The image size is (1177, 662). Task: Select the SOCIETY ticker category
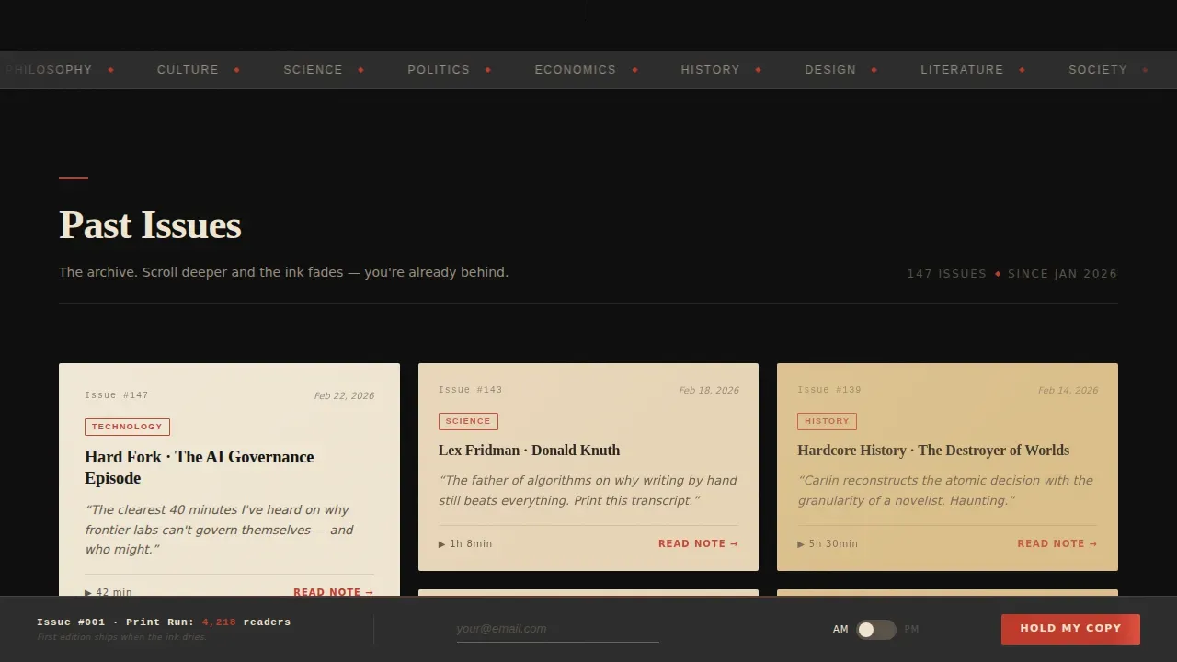[x=1097, y=70]
